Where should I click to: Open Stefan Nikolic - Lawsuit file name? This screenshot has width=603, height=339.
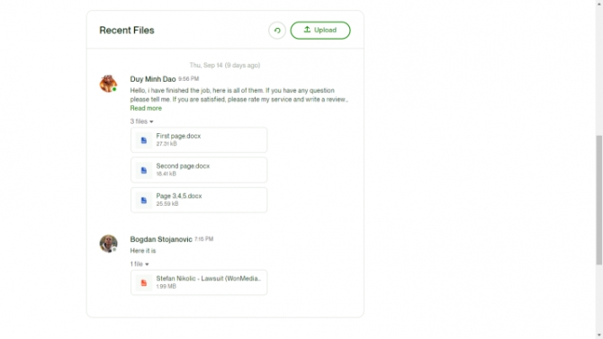(209, 279)
